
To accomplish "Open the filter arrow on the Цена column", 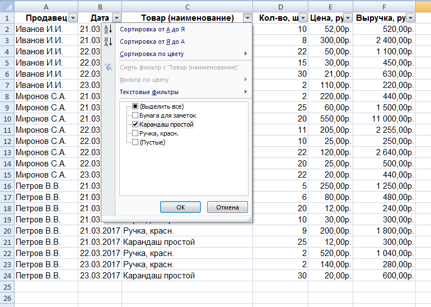I will tap(348, 18).
